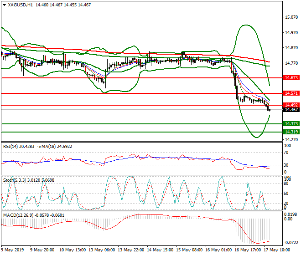Screen dimensions: 301x255
Task: Click the 14.870 price scale value
Action: click(291, 48)
